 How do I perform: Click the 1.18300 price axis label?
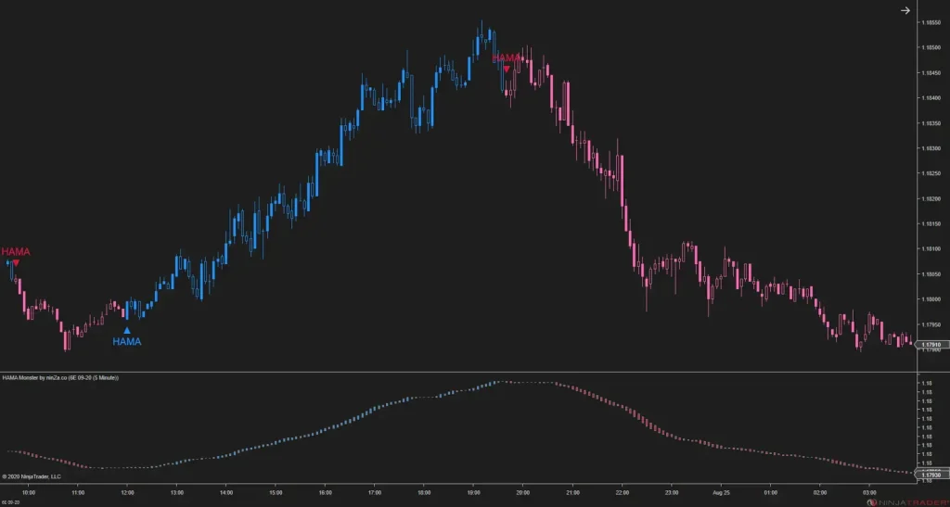pyautogui.click(x=931, y=148)
